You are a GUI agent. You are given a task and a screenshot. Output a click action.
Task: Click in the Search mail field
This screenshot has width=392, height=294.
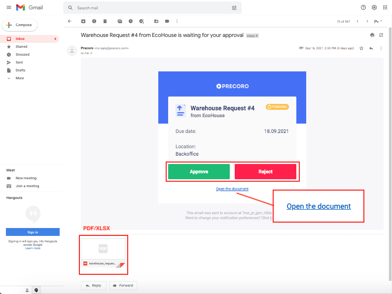coord(152,8)
